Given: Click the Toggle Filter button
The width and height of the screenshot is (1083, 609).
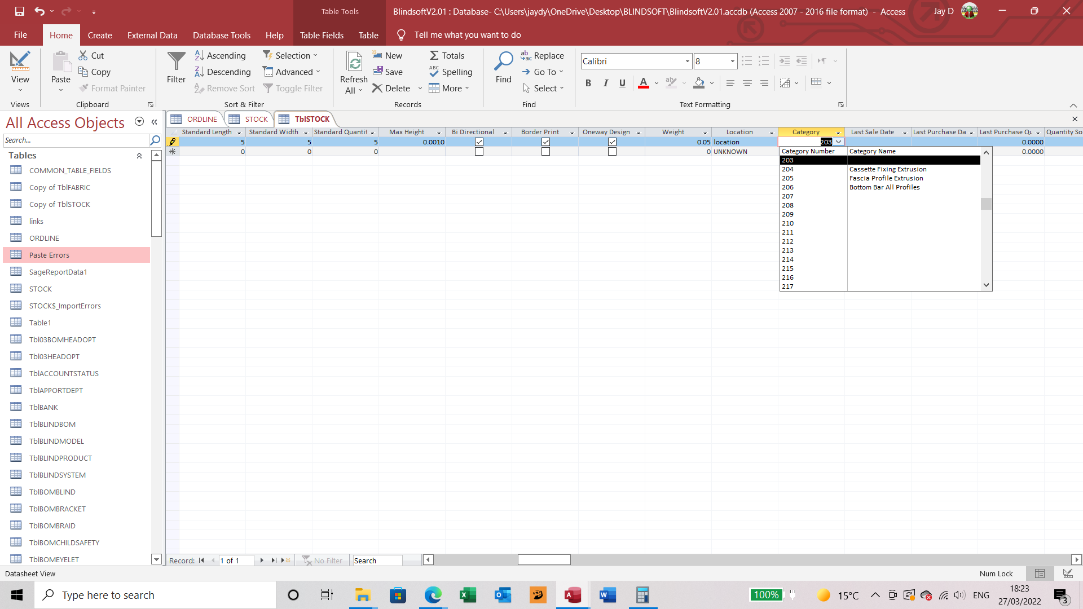Looking at the screenshot, I should [293, 88].
